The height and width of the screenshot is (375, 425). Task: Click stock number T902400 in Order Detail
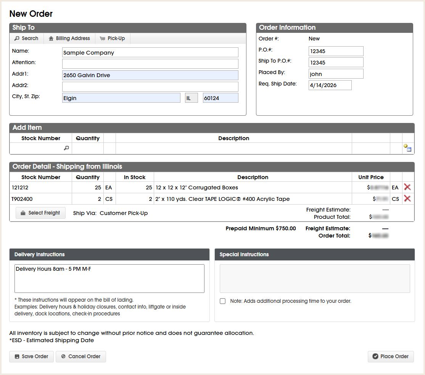(22, 199)
